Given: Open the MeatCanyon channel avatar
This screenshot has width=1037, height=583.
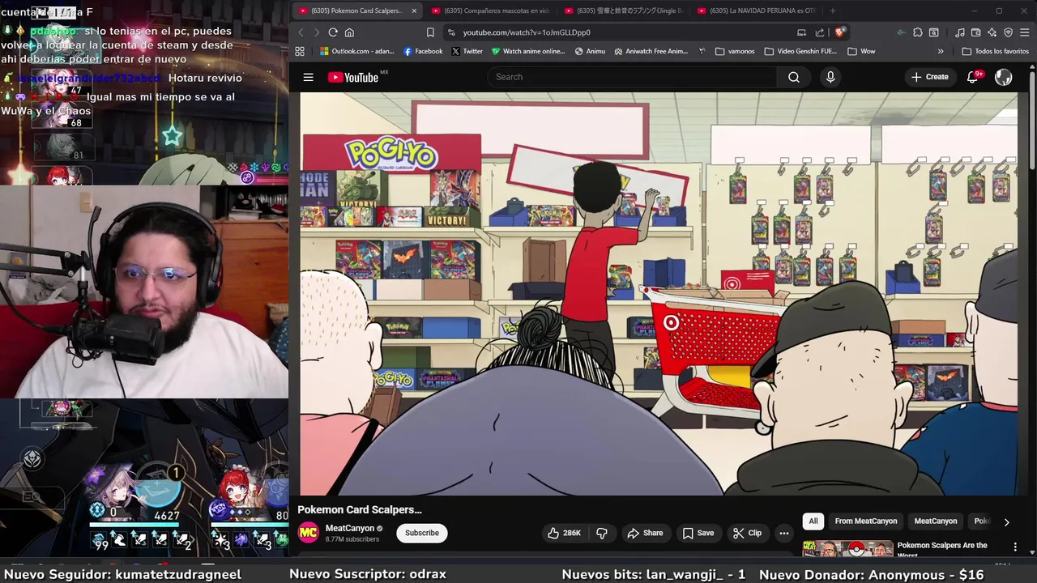Looking at the screenshot, I should pyautogui.click(x=308, y=533).
